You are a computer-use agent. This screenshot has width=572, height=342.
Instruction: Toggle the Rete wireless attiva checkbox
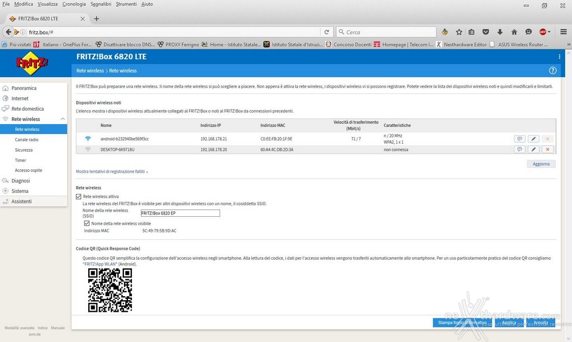[78, 196]
